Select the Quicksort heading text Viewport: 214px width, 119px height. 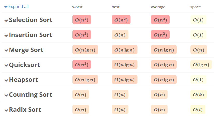pyautogui.click(x=24, y=65)
